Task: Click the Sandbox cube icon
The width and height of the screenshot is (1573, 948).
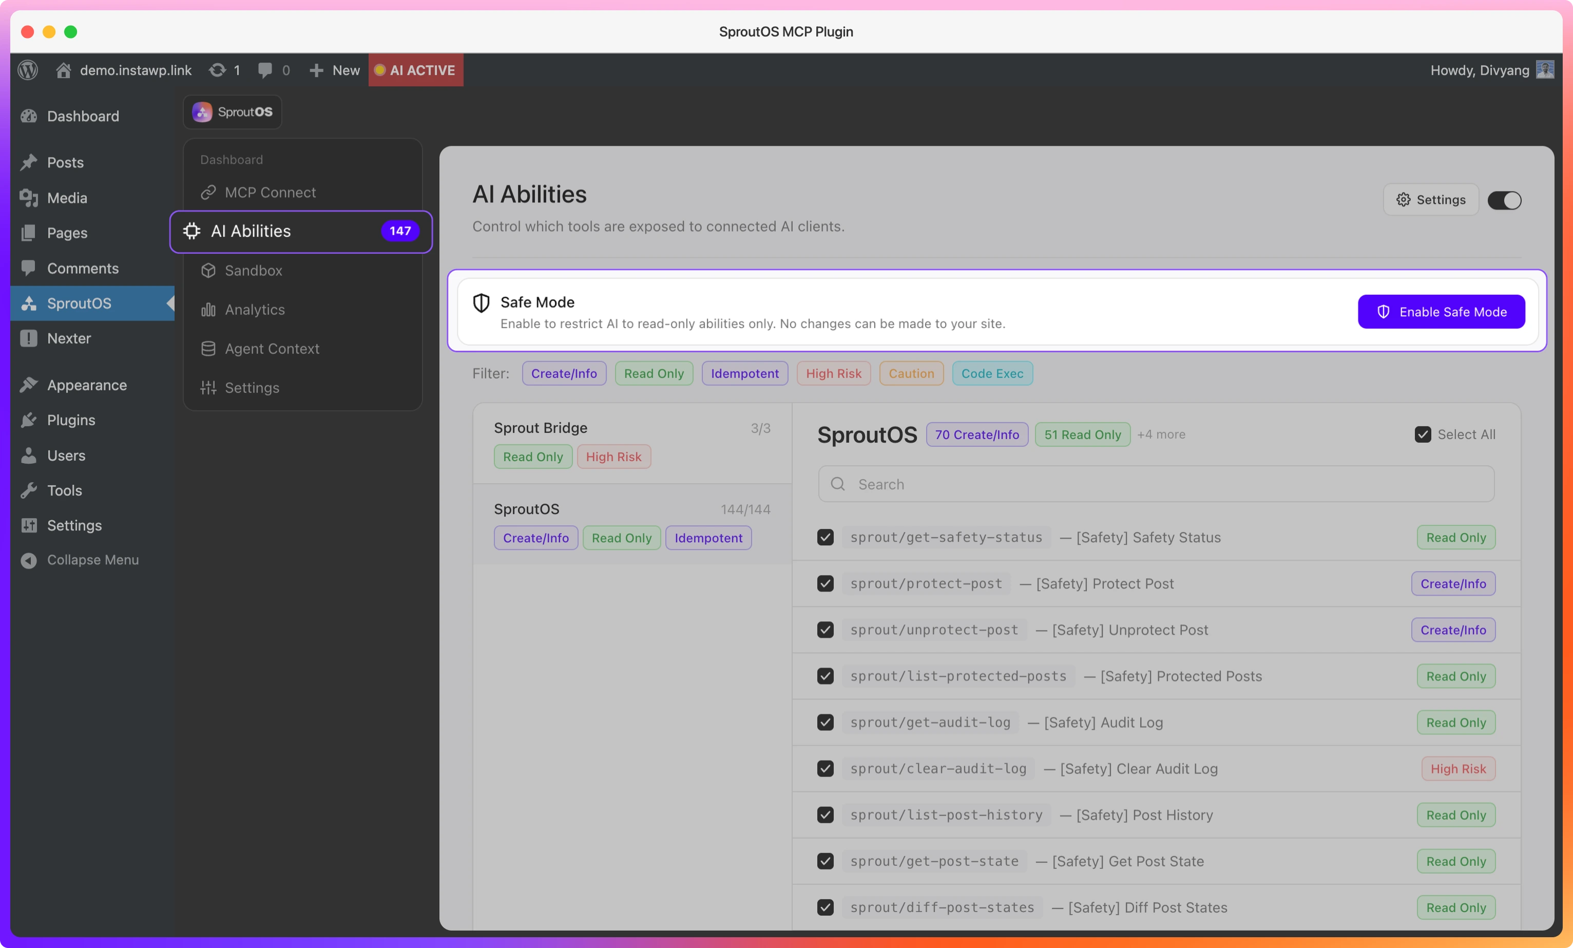Action: [208, 270]
